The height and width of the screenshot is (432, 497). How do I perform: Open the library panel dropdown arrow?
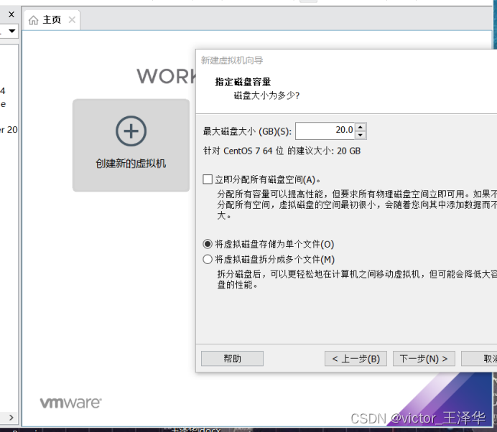click(x=12, y=31)
